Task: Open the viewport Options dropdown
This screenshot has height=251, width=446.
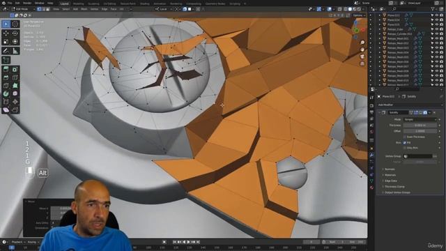Action: point(359,15)
